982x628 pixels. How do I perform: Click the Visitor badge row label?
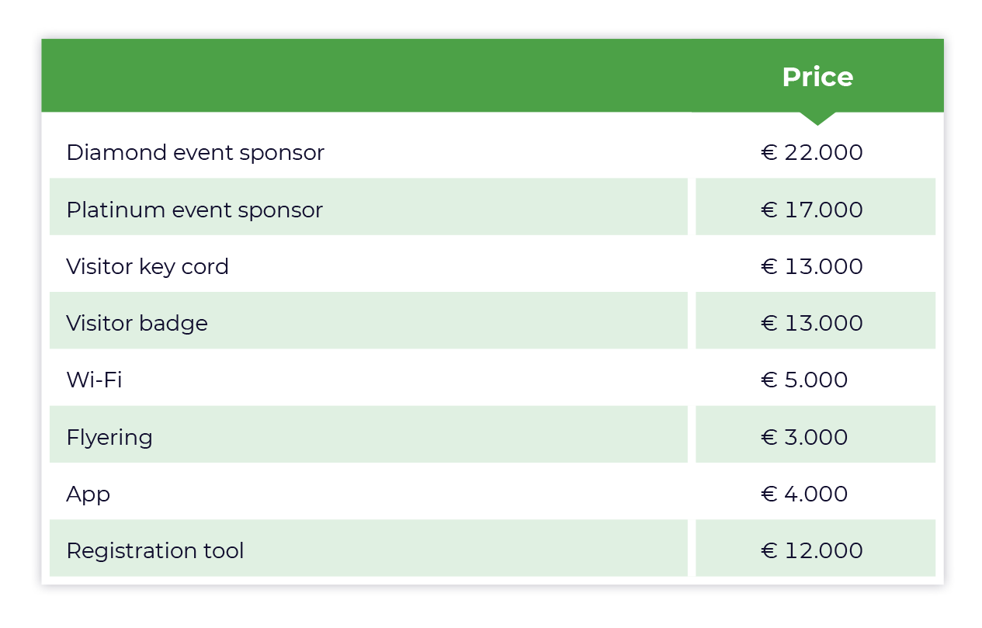[x=137, y=323]
